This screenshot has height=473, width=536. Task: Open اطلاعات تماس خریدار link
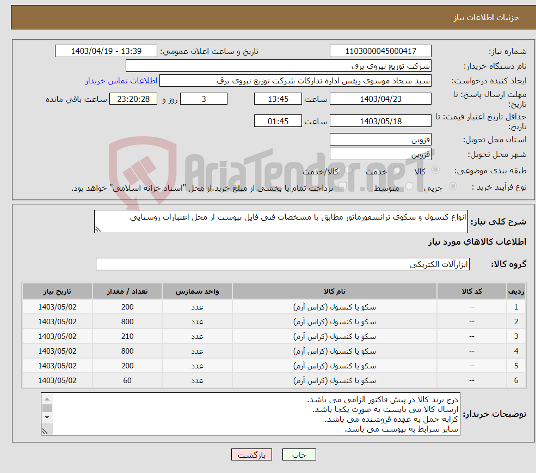pos(121,81)
